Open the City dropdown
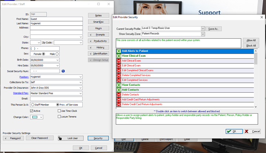Screen dimensions: 266x153 (x=81, y=37)
